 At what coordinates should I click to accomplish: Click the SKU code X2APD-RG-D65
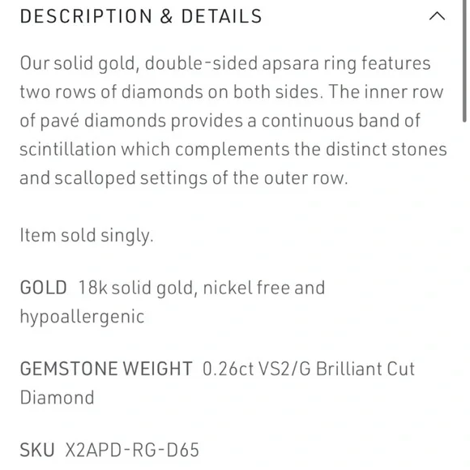pyautogui.click(x=132, y=450)
